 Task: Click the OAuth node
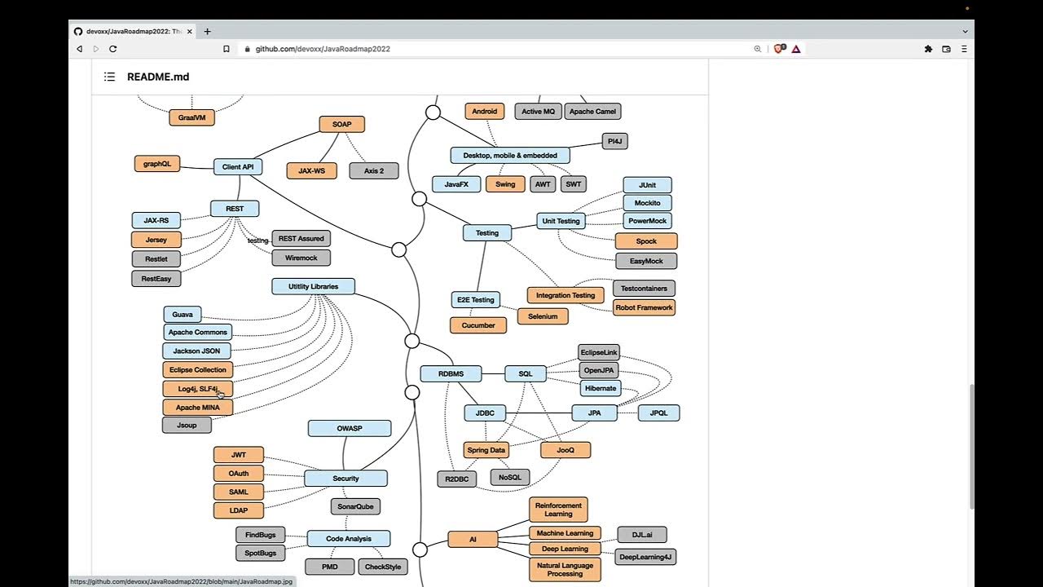coord(239,474)
